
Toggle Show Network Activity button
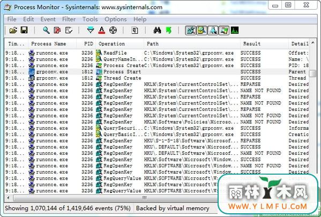[213, 31]
